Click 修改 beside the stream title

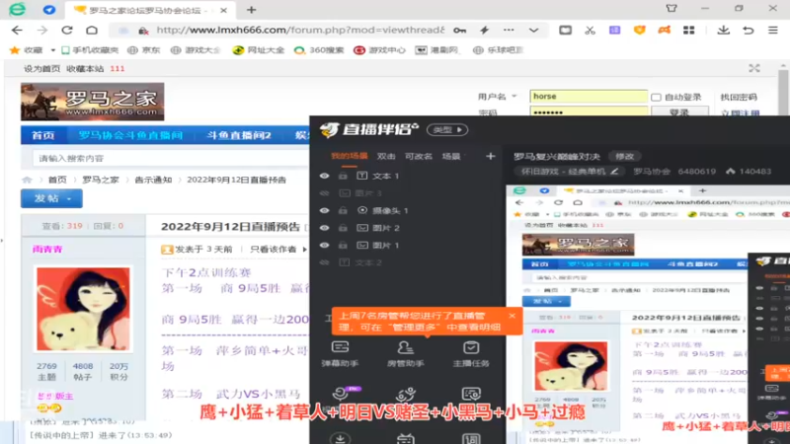coord(625,157)
